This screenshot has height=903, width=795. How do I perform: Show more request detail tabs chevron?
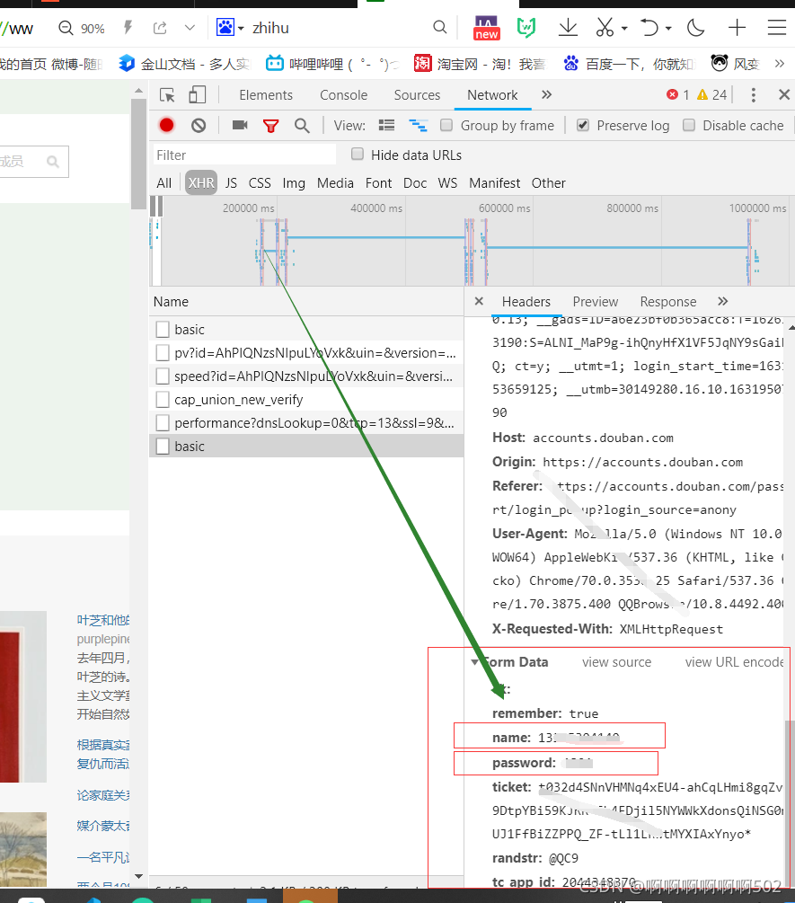tap(723, 301)
